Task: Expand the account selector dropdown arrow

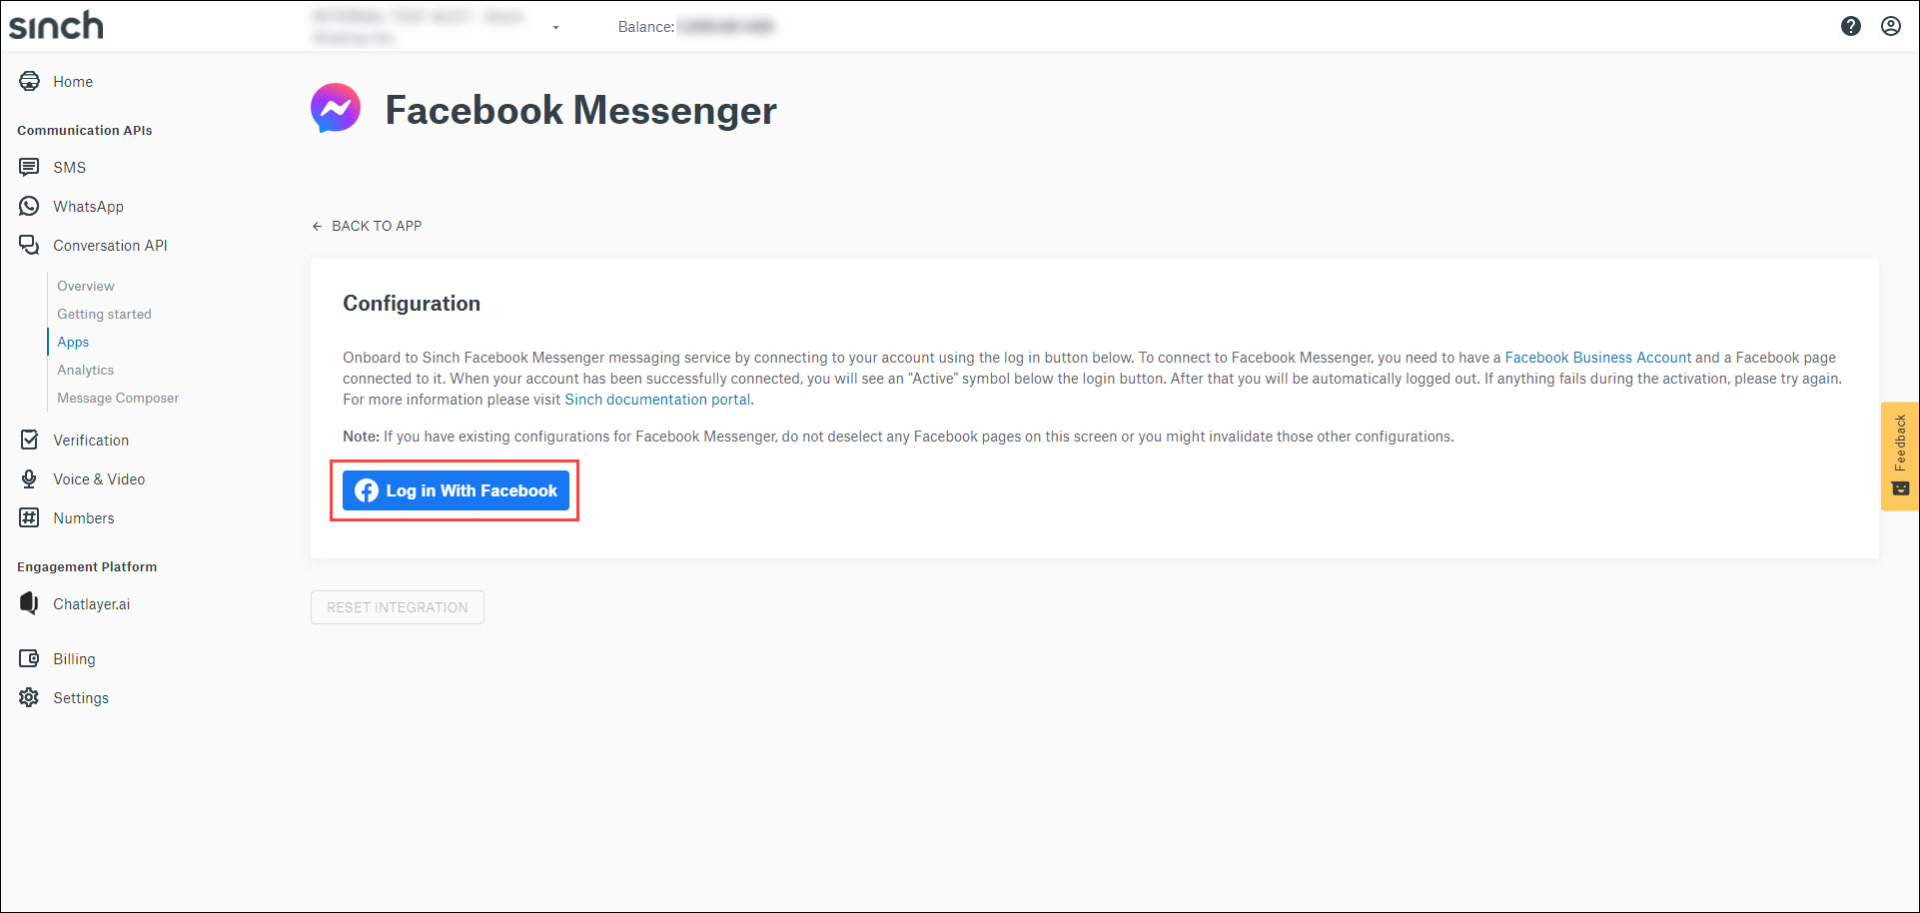Action: coord(555,28)
